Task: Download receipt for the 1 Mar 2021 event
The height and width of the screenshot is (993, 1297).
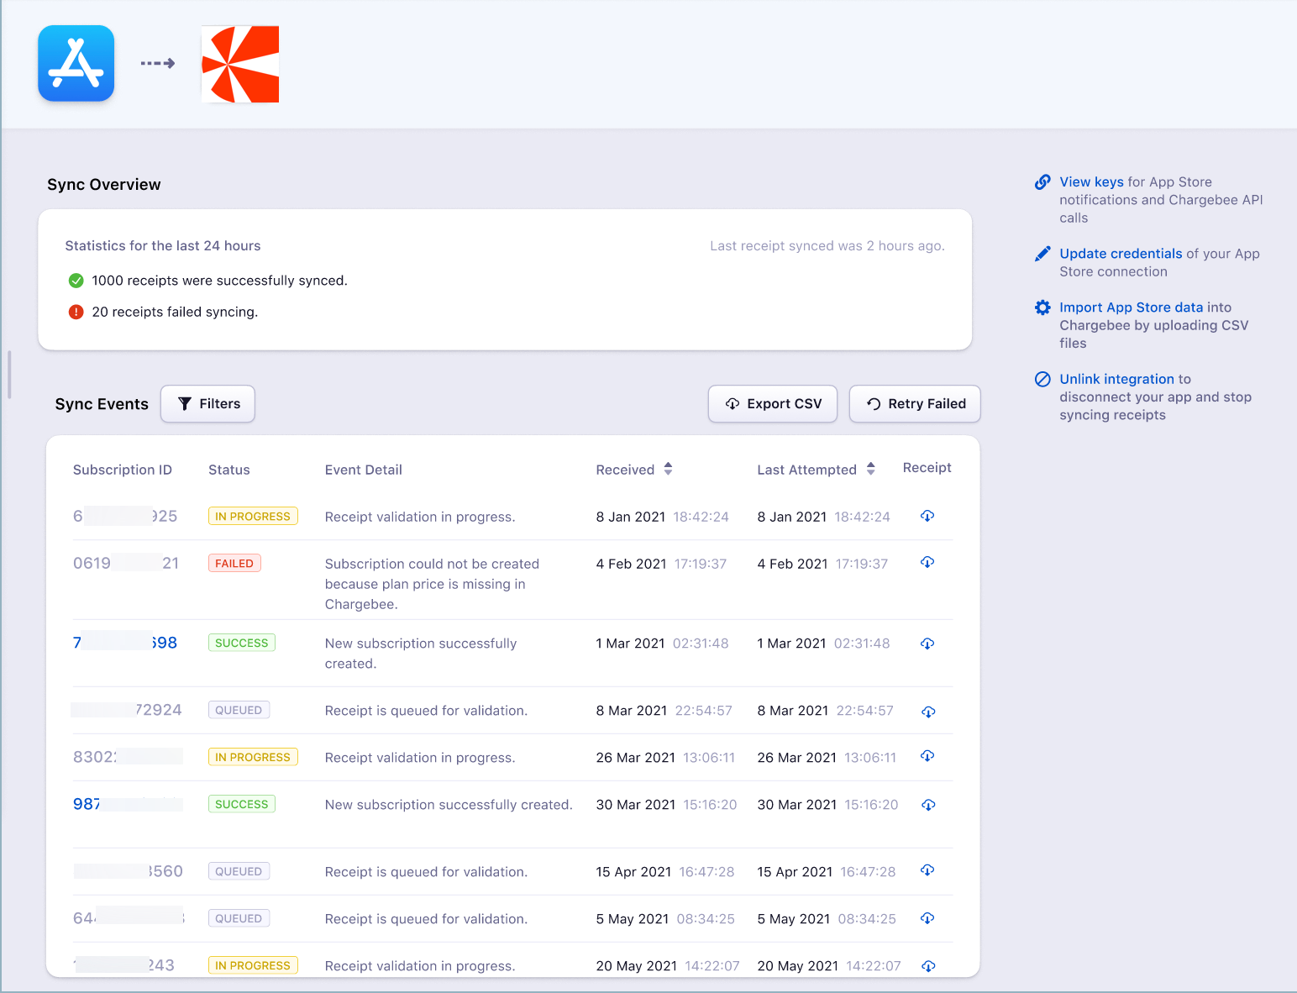Action: coord(927,644)
